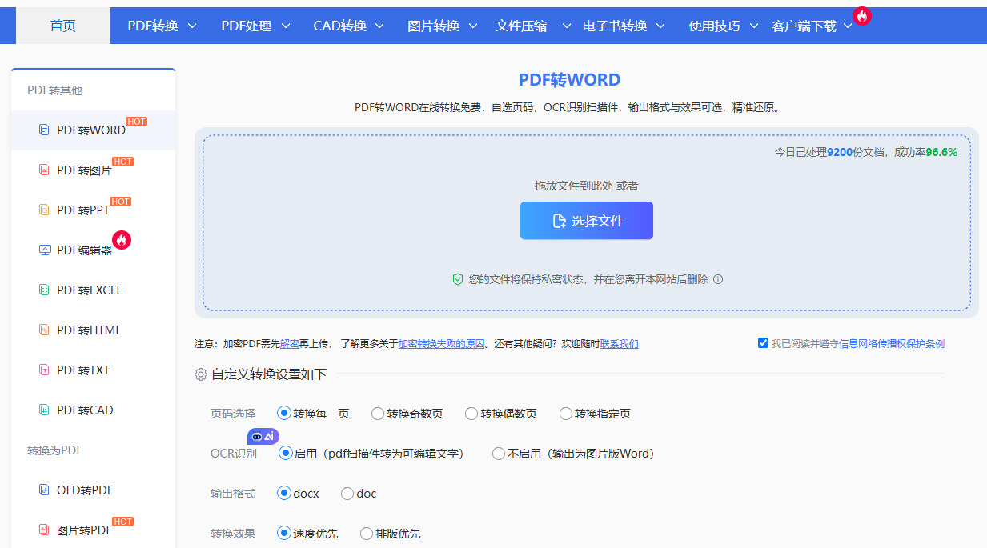Open the 图片转换 dropdown menu
Screen dimensions: 987x548
[443, 26]
